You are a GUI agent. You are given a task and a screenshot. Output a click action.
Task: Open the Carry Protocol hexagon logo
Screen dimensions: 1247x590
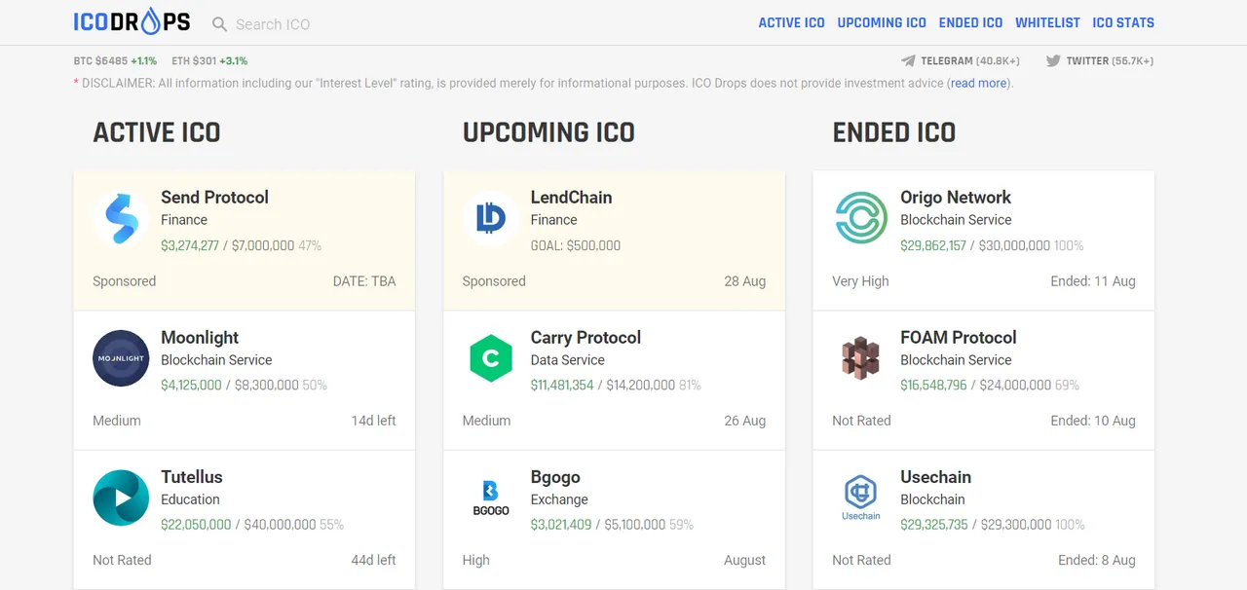pyautogui.click(x=491, y=358)
